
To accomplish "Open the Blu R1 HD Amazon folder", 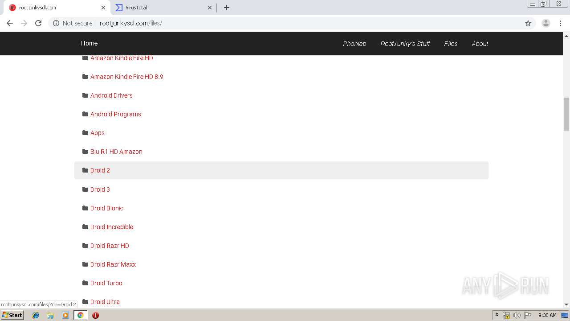I will tap(116, 152).
